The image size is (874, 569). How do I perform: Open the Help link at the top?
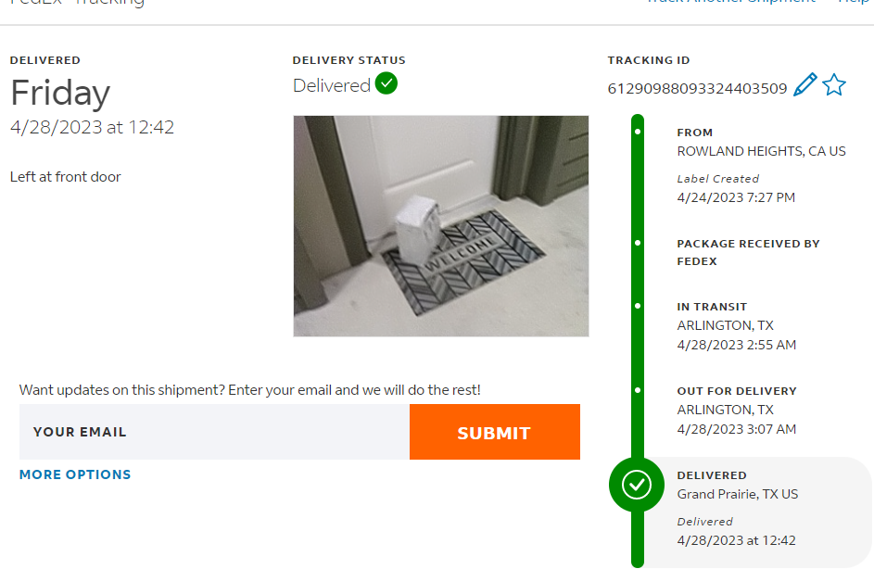coord(853,3)
